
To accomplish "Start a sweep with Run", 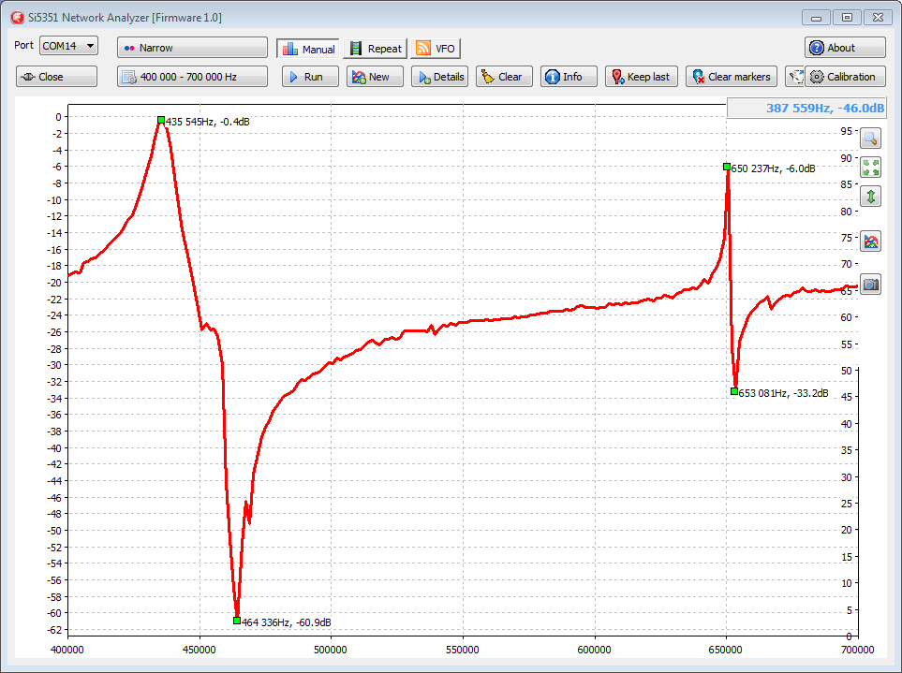I will (310, 77).
